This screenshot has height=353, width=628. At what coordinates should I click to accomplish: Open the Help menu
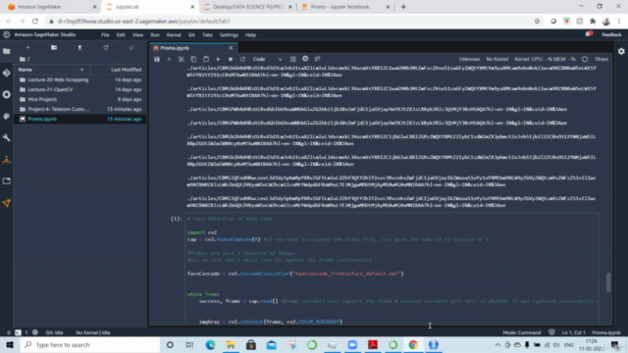[x=250, y=35]
